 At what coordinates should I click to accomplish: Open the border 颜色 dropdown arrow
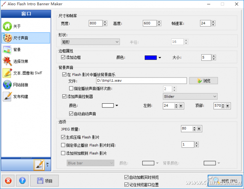160,58
